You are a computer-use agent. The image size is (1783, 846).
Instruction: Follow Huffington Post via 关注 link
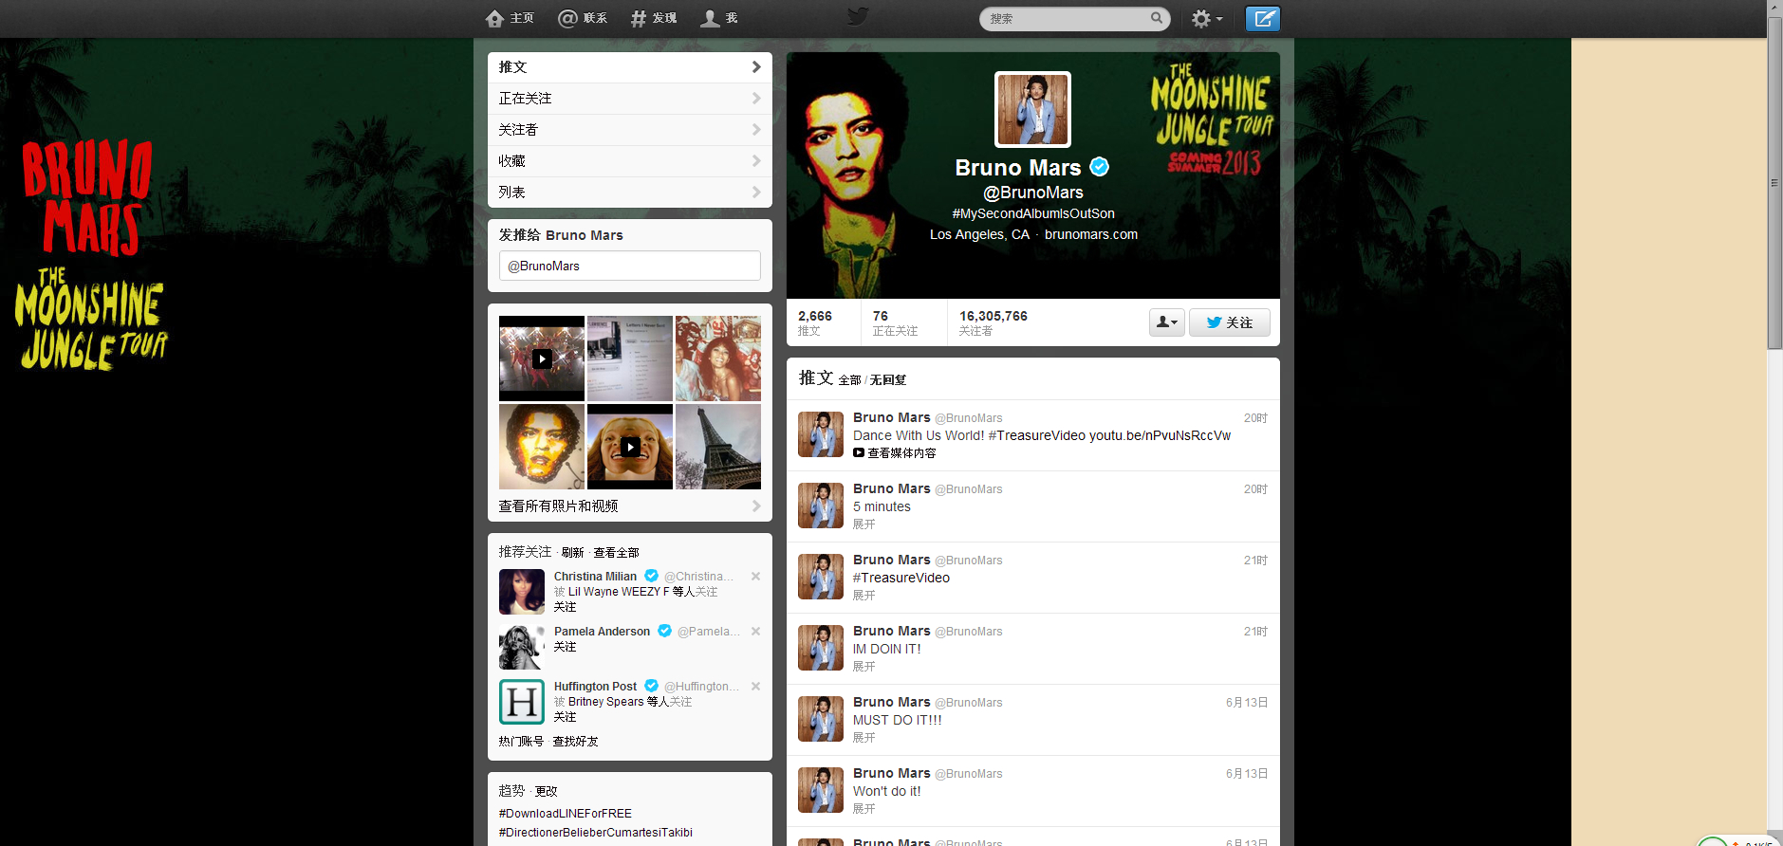tap(566, 717)
